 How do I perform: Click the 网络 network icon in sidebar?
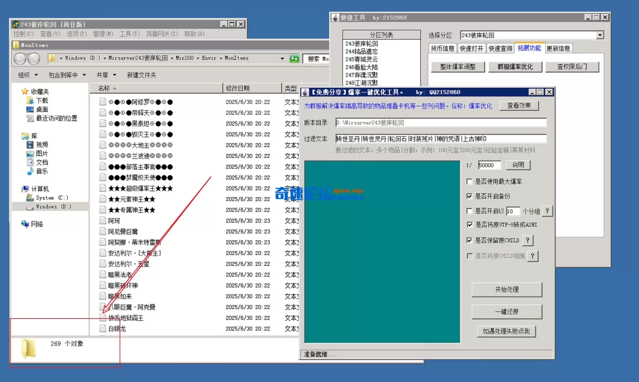click(26, 224)
